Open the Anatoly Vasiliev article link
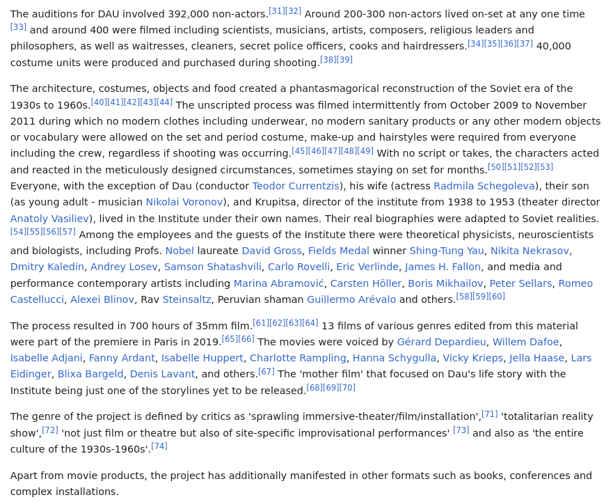Viewport: 613px width, 502px height. [49, 219]
